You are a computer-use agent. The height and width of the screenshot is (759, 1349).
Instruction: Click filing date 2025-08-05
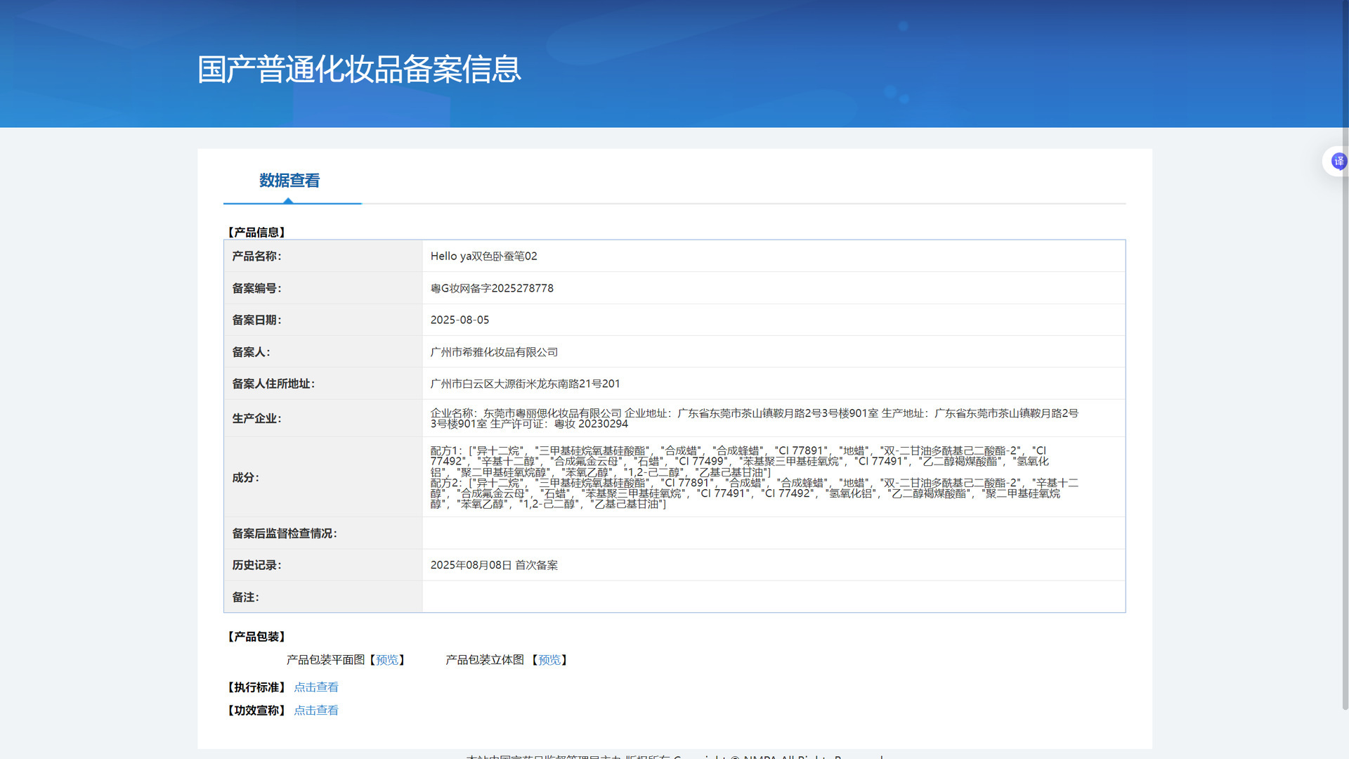pos(460,320)
